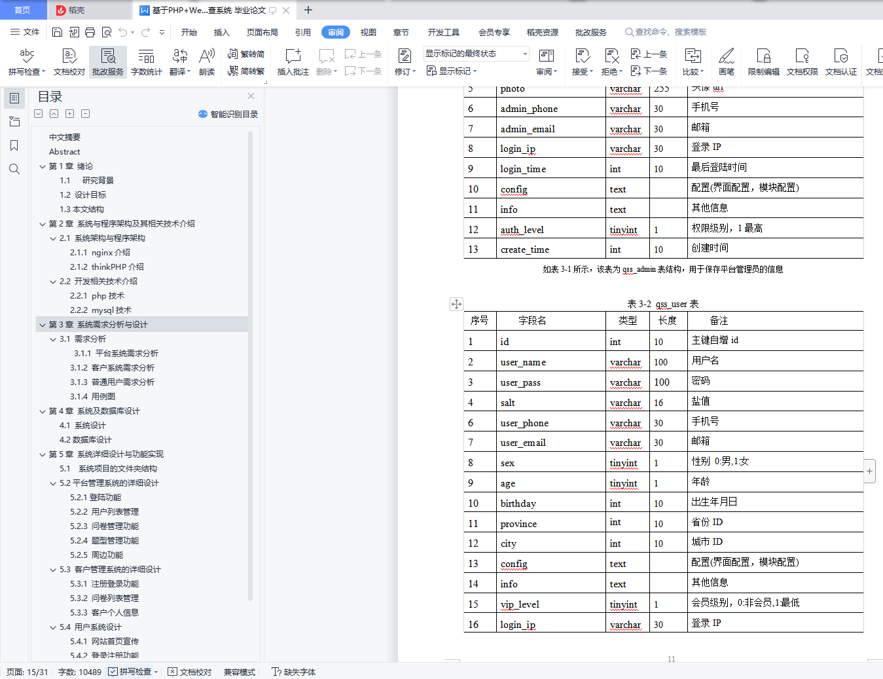Collapse the 第 2 章 outline node

(43, 224)
